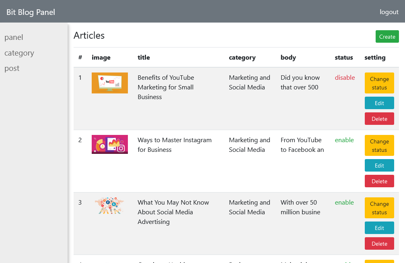Image resolution: width=405 pixels, height=263 pixels.
Task: Click row number 1
Action: point(80,78)
